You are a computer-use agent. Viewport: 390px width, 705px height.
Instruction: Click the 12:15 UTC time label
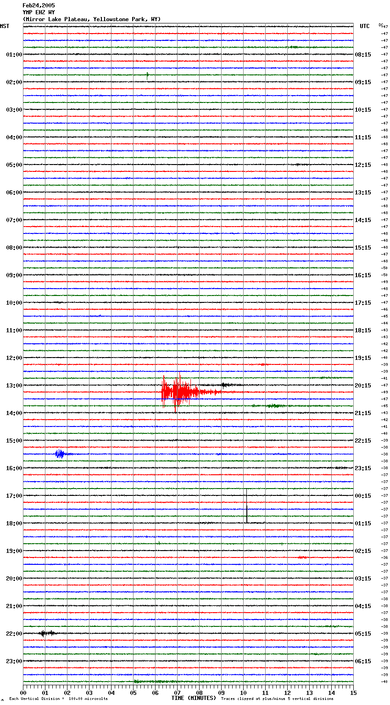pyautogui.click(x=363, y=165)
